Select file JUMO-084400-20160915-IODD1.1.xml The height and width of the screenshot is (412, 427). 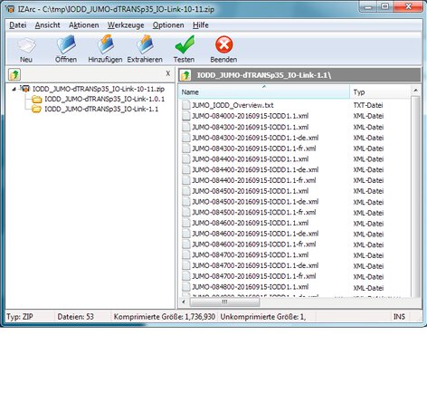click(251, 159)
